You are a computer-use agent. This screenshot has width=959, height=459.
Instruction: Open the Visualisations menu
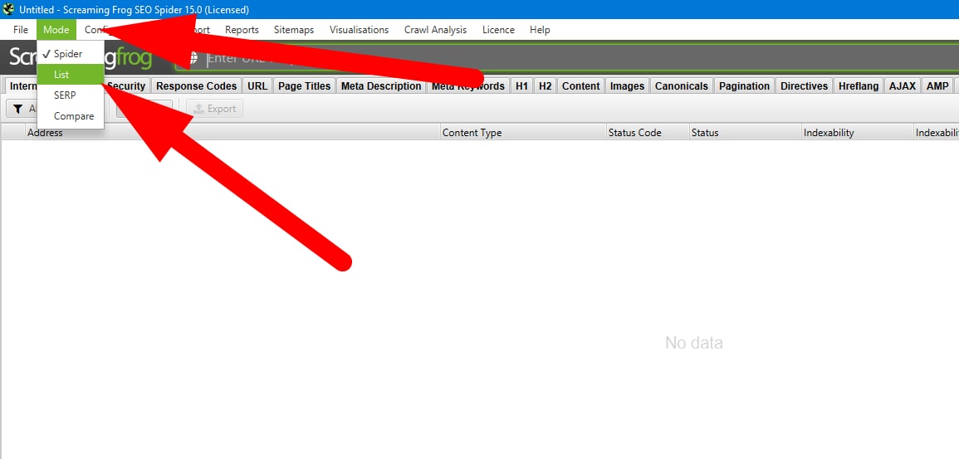(359, 29)
